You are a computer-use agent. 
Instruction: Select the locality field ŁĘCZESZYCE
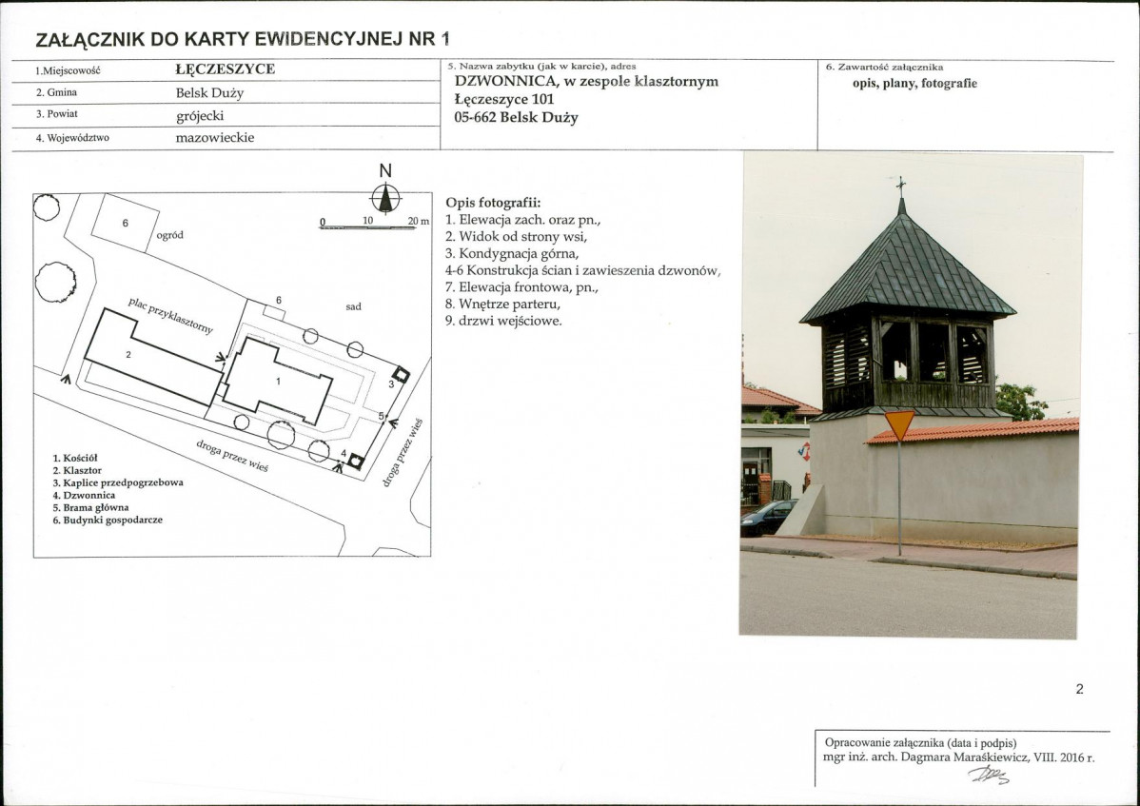[x=226, y=69]
